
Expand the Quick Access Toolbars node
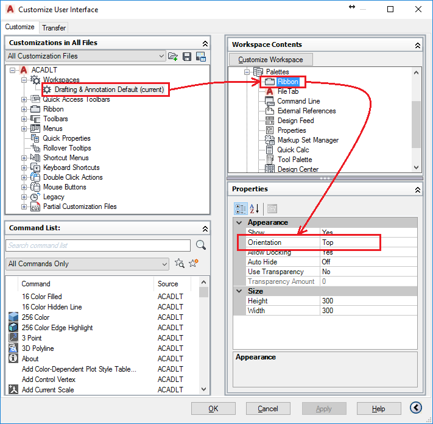[24, 99]
